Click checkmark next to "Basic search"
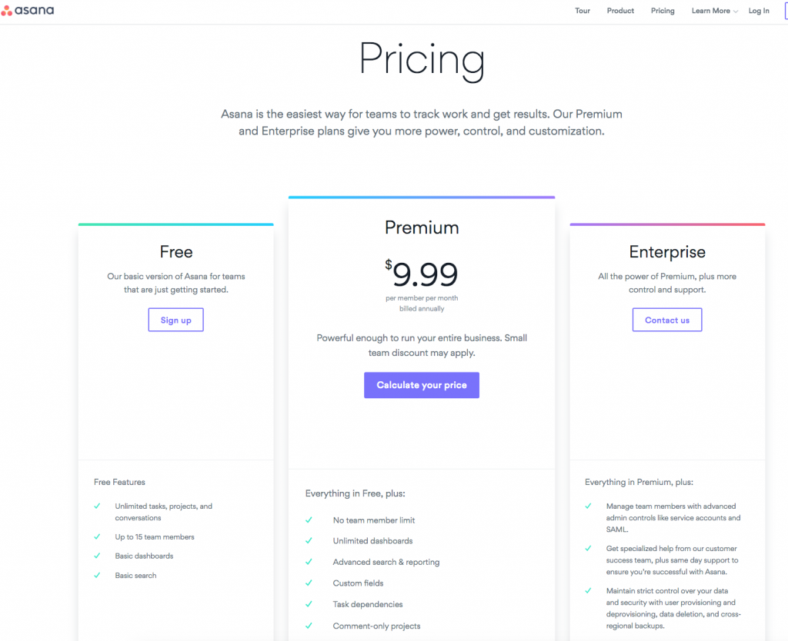788x641 pixels. coord(97,575)
